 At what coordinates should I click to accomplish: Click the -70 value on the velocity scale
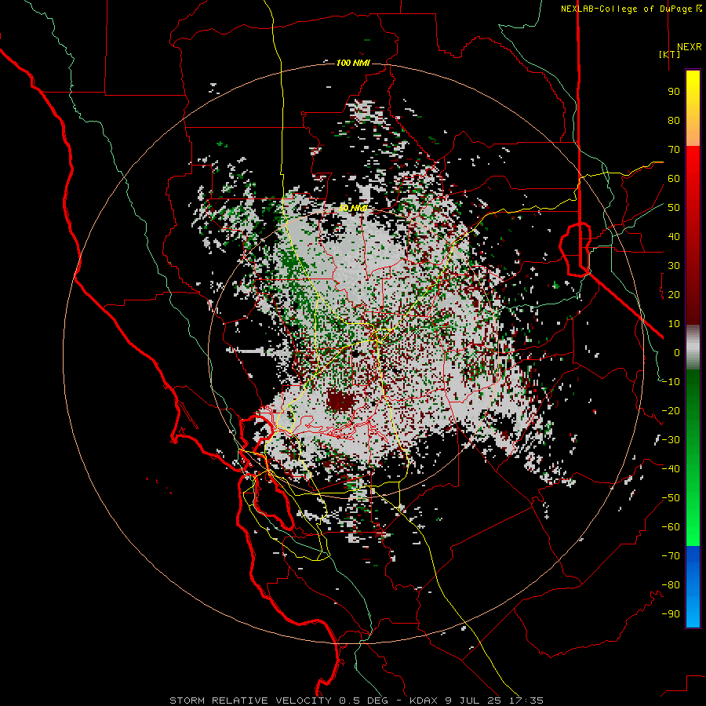tap(671, 556)
